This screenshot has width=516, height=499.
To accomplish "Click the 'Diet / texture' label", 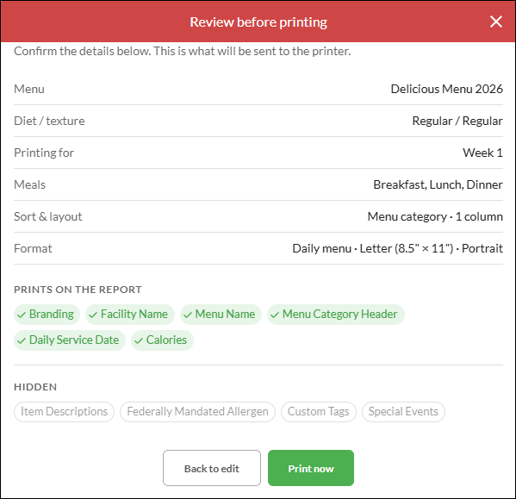I will [x=49, y=121].
